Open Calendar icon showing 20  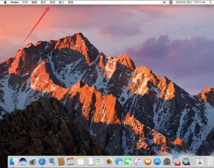[70, 161]
